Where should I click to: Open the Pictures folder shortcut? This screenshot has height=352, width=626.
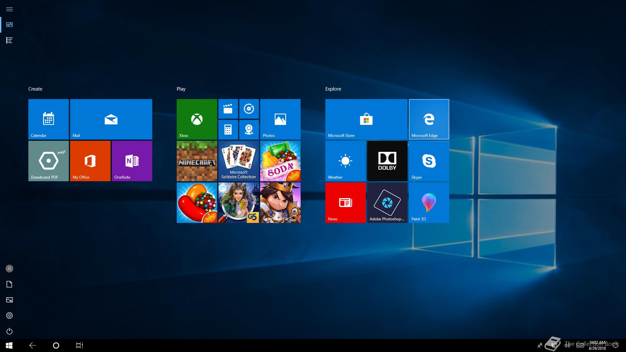coord(9,300)
